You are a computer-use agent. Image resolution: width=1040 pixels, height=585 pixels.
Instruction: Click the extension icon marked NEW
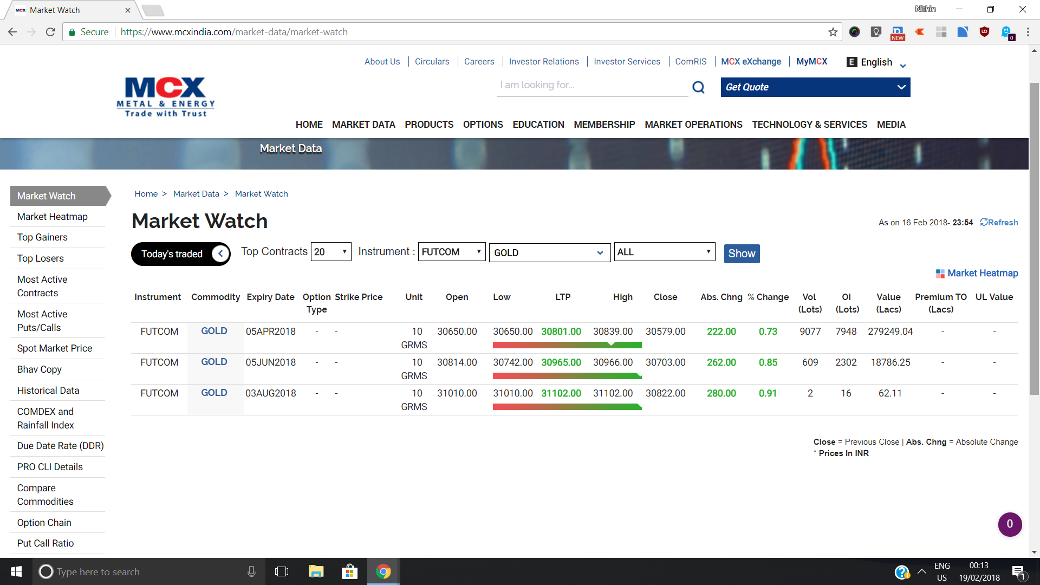coord(898,33)
